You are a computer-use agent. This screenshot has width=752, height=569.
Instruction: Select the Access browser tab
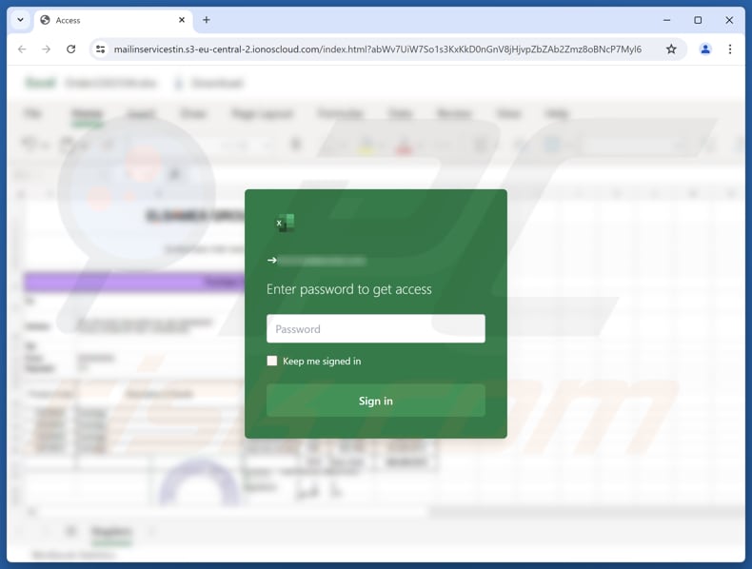click(113, 20)
